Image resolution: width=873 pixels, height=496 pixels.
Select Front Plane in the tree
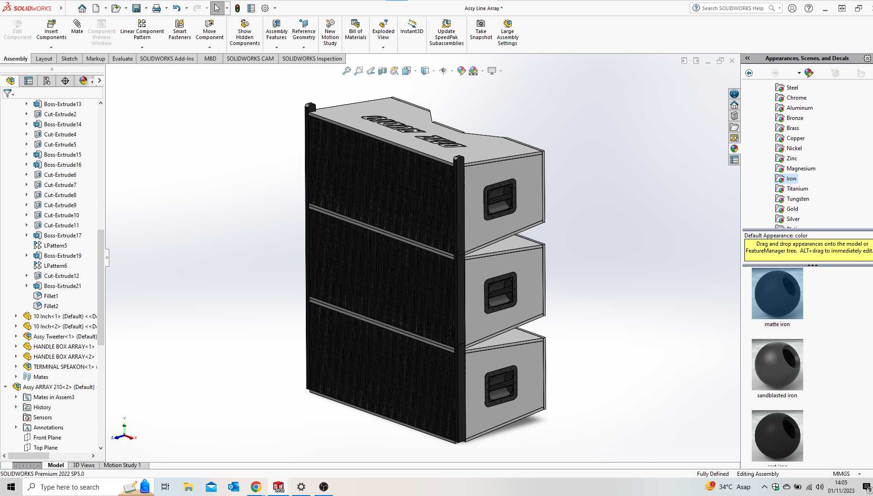(42, 438)
